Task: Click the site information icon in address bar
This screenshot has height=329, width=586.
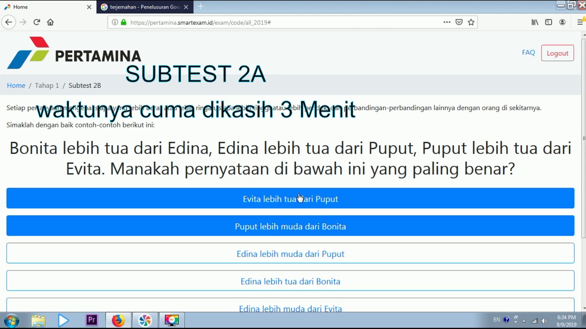Action: tap(115, 22)
